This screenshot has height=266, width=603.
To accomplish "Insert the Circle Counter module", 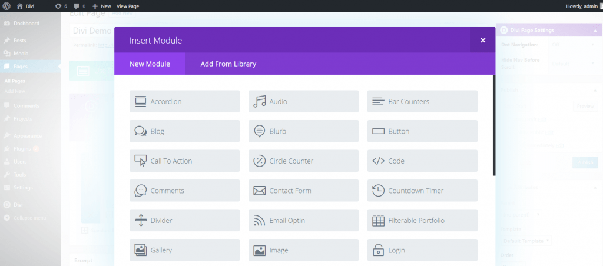I will [x=303, y=161].
